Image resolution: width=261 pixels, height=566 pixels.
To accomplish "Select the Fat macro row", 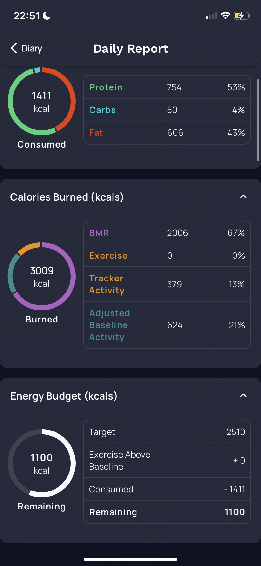I will 167,133.
